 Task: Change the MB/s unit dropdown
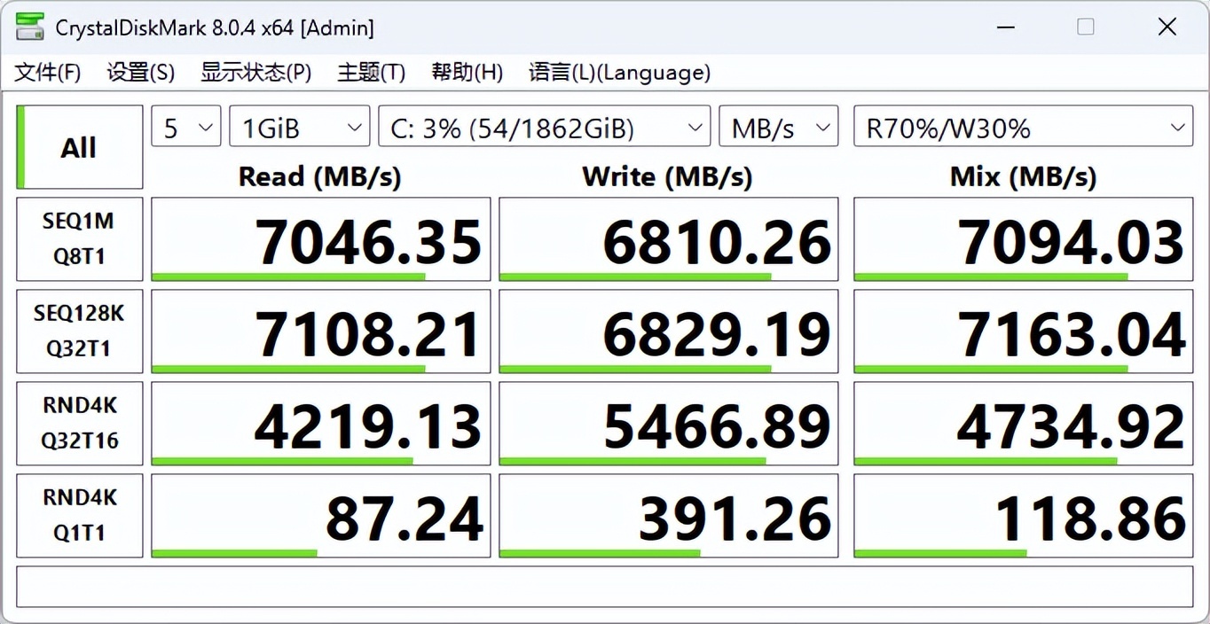tap(778, 129)
